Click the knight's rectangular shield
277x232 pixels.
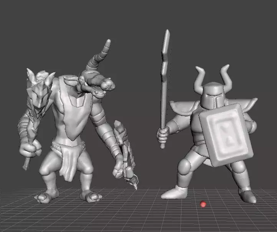(x=226, y=135)
